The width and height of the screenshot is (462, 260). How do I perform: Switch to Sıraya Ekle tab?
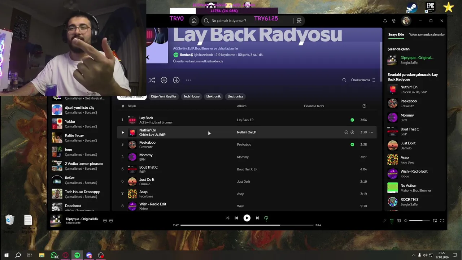[396, 35]
